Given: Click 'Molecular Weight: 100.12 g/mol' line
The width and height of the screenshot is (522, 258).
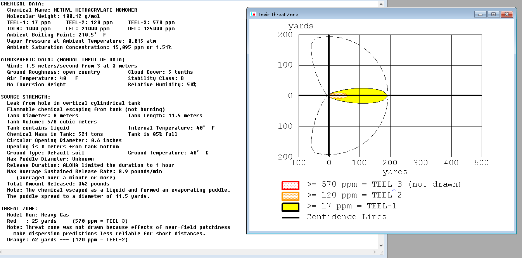Looking at the screenshot, I should (54, 16).
